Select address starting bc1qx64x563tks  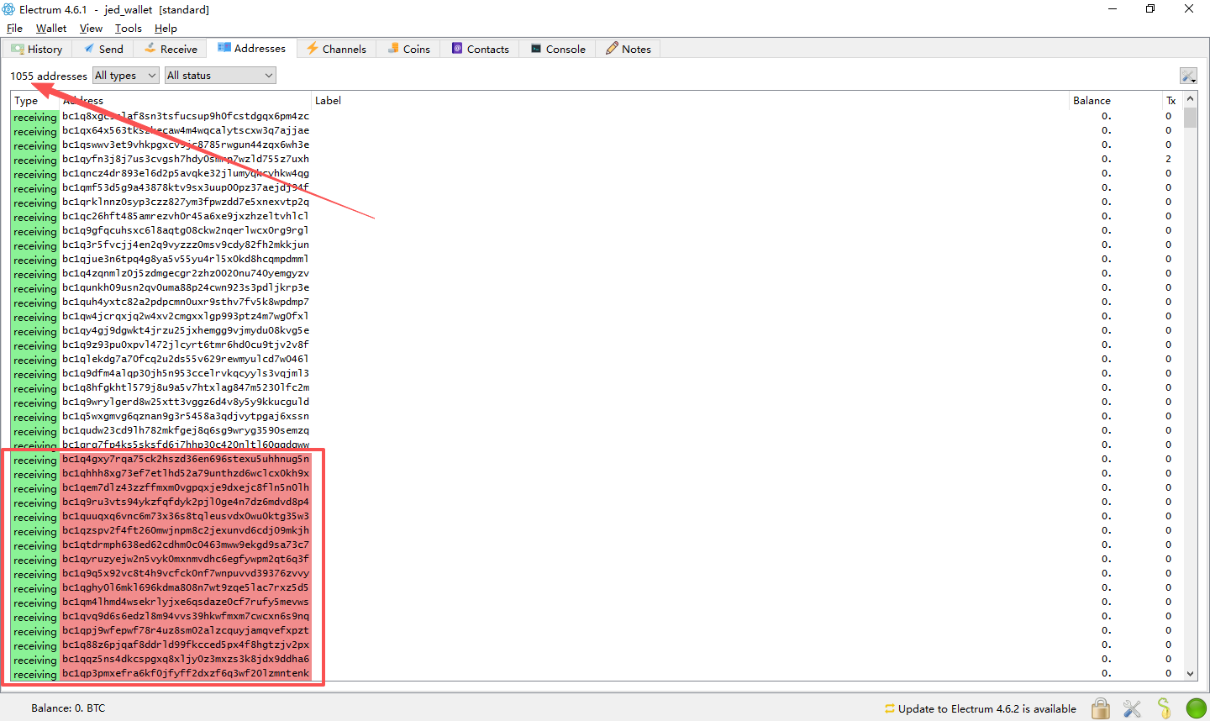(186, 130)
